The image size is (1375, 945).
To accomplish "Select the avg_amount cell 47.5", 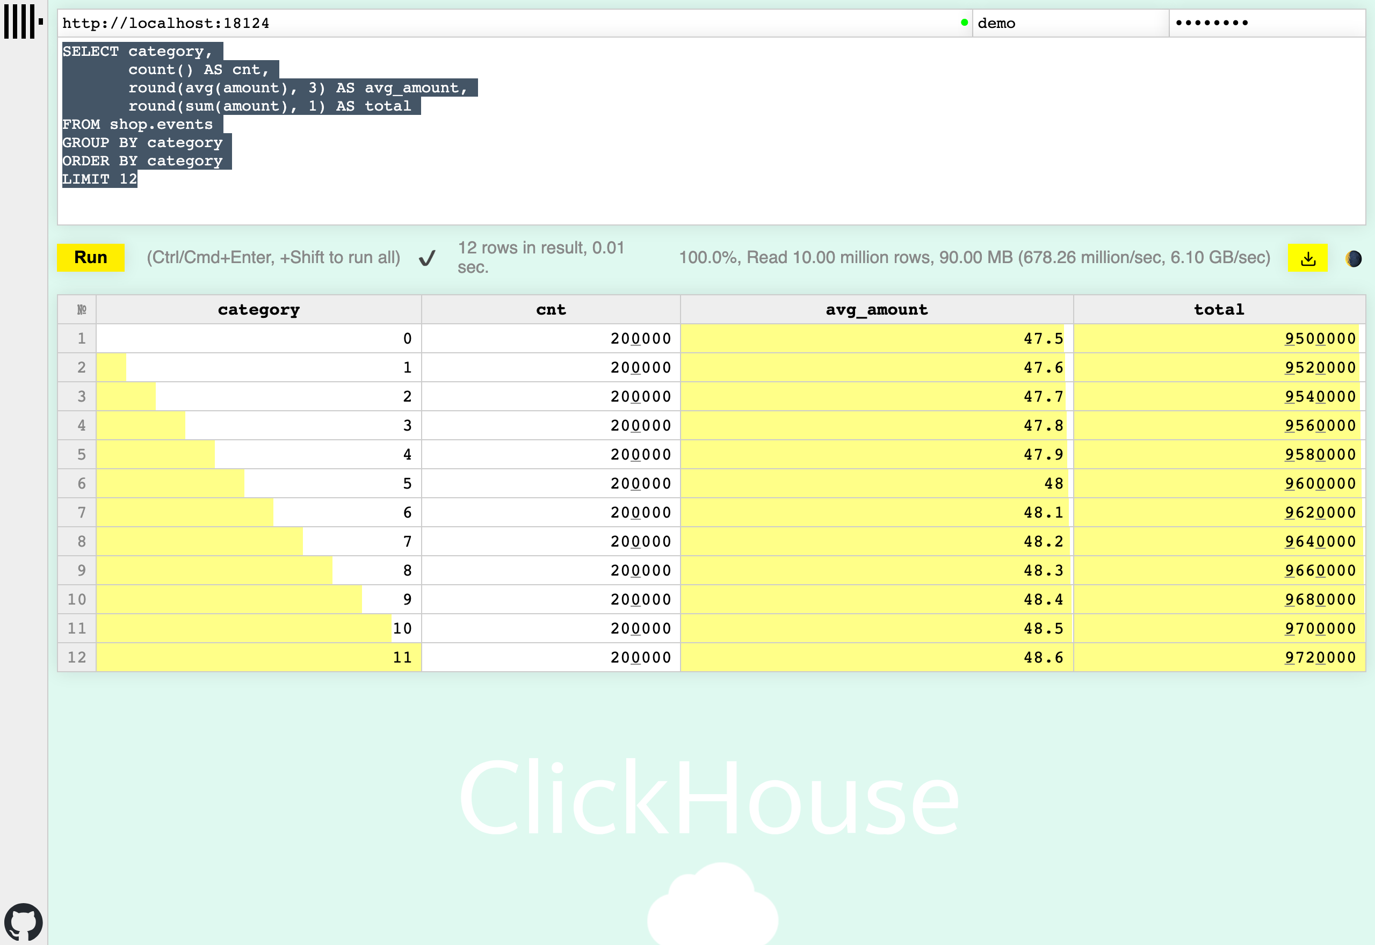I will [x=877, y=339].
